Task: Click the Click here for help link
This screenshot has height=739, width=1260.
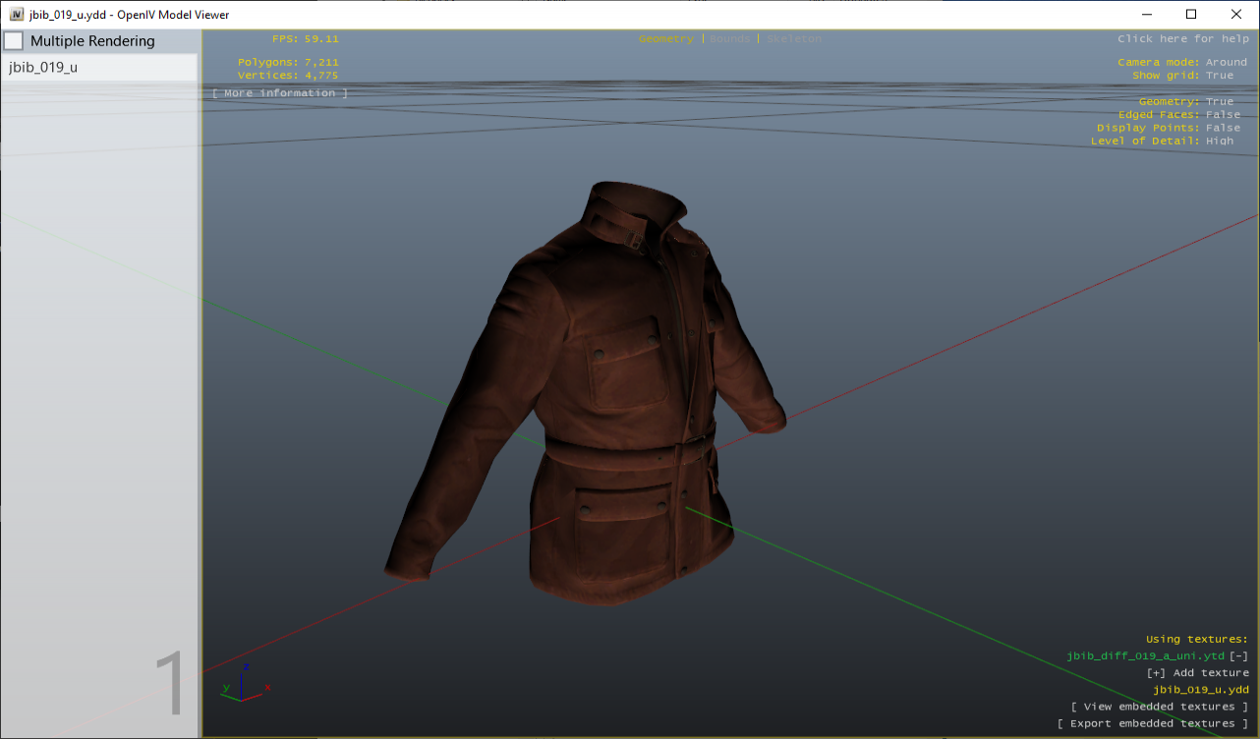Action: [1182, 38]
